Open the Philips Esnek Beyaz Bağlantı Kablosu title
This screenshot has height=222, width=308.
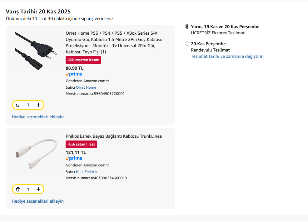coord(114,136)
